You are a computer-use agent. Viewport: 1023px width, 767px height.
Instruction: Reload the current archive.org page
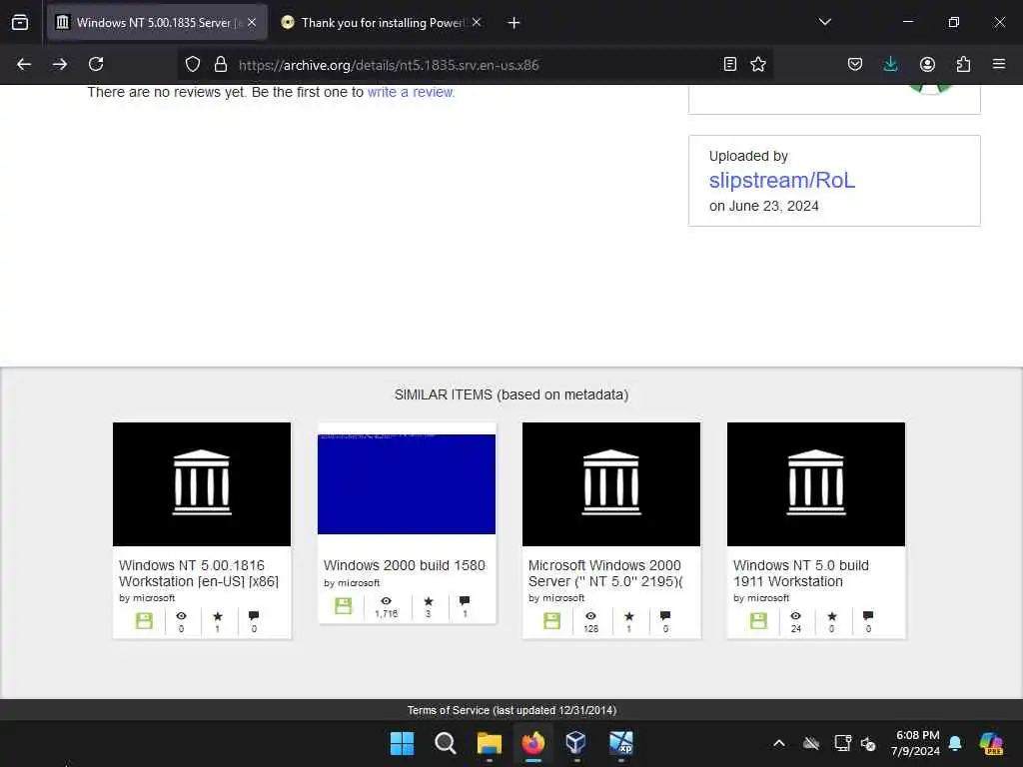96,64
